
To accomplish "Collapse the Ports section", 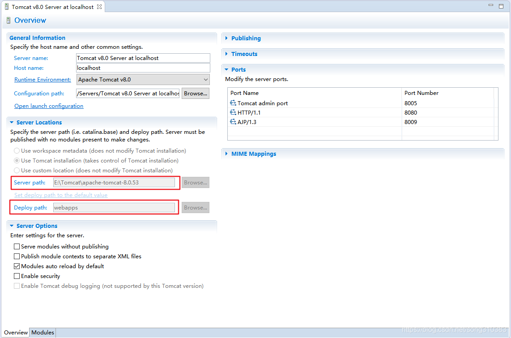I will (226, 69).
